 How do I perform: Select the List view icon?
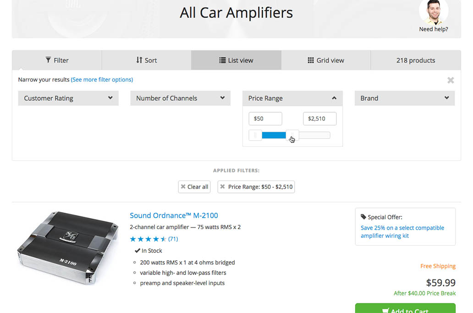pos(223,60)
